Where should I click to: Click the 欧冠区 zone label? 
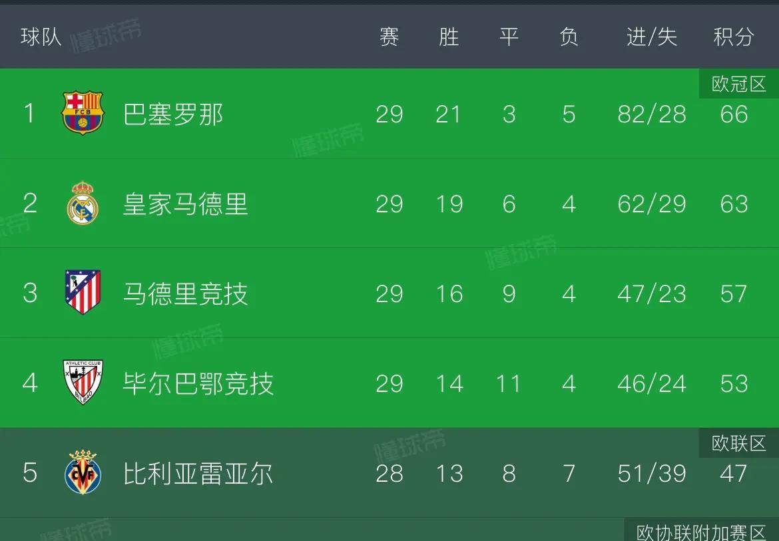739,84
